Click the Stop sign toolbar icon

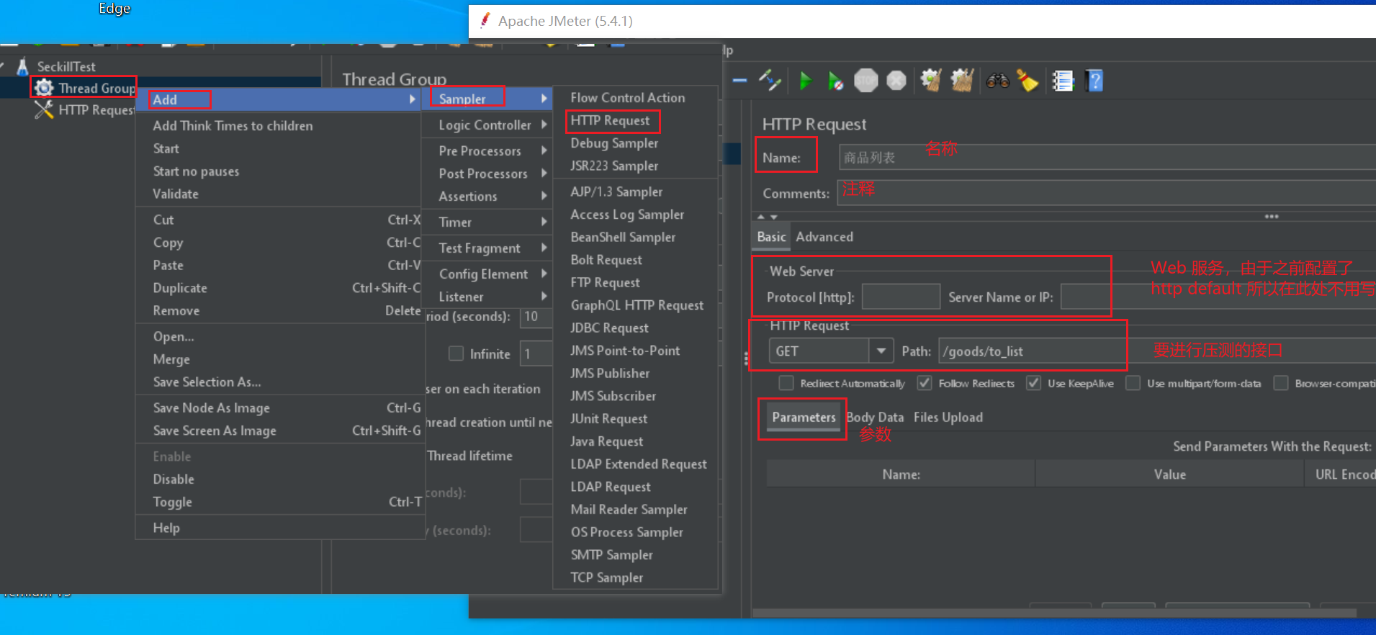(x=866, y=81)
